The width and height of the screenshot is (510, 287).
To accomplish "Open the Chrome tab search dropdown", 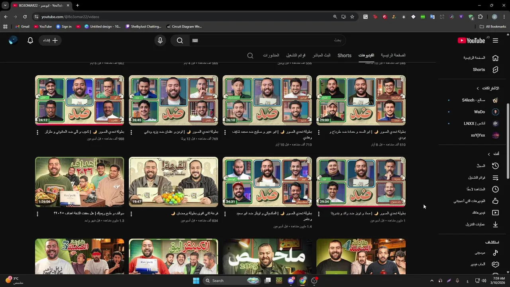I will pos(5,6).
